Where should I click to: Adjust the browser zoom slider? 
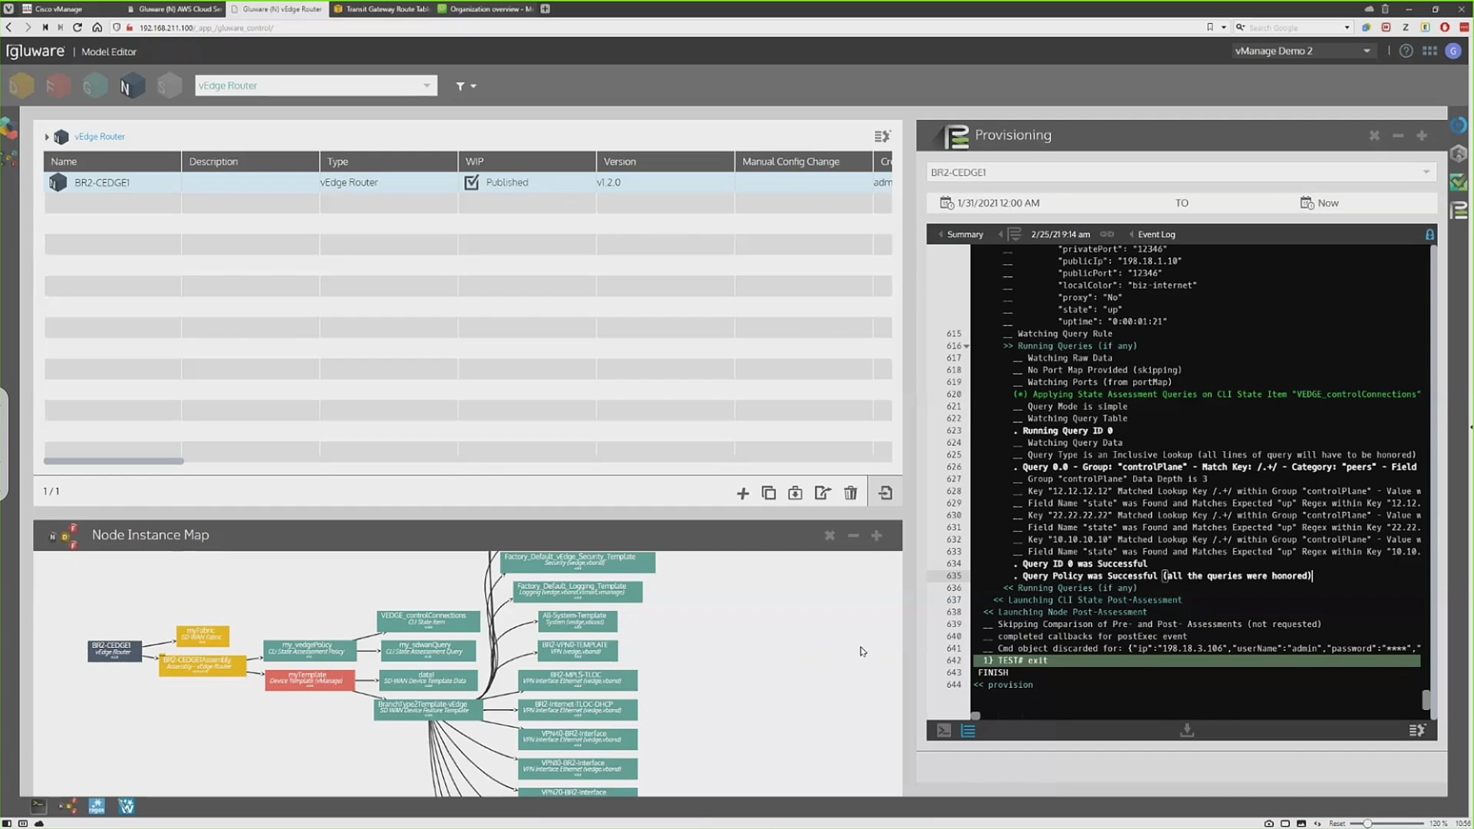pyautogui.click(x=1367, y=823)
